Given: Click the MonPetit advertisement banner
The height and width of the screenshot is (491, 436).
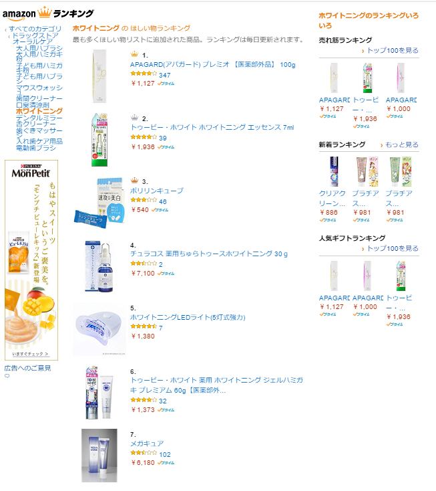Looking at the screenshot, I should point(31,260).
